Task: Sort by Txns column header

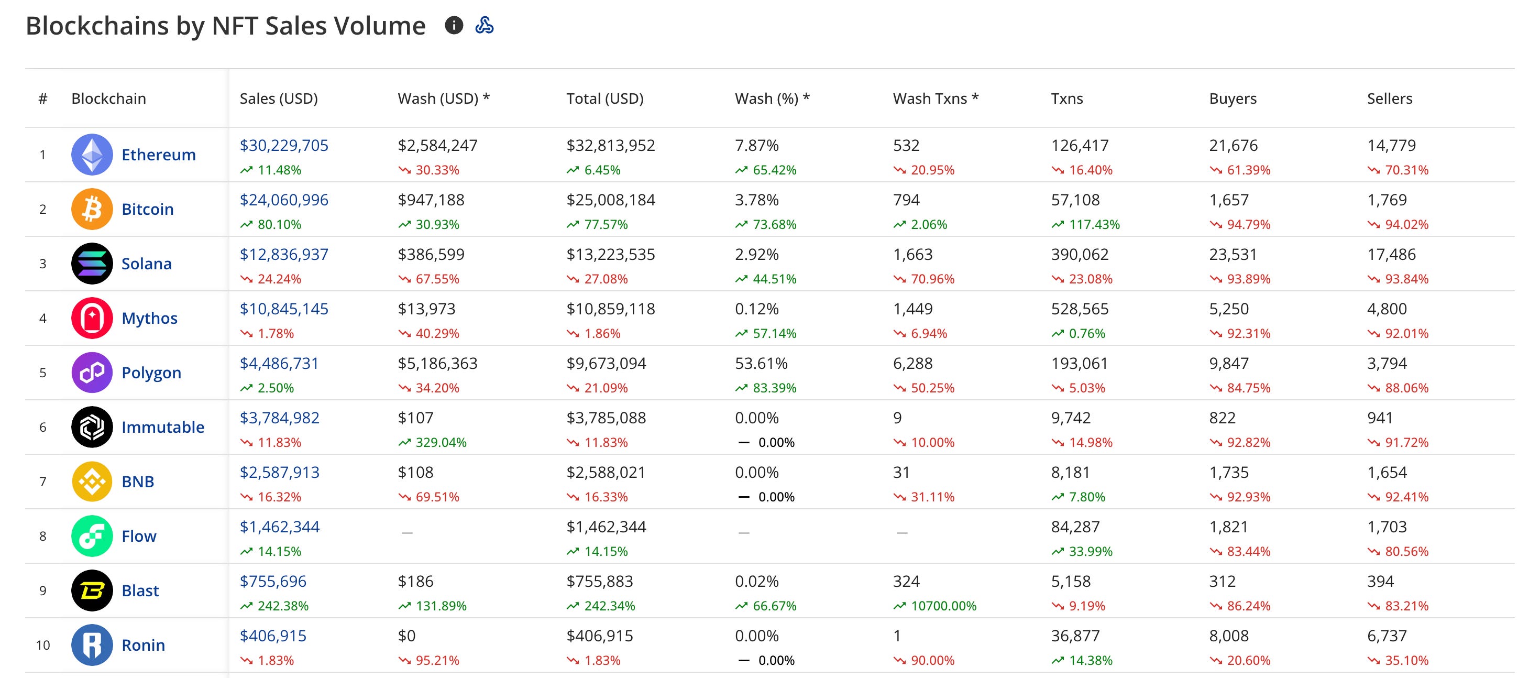Action: [x=1066, y=99]
